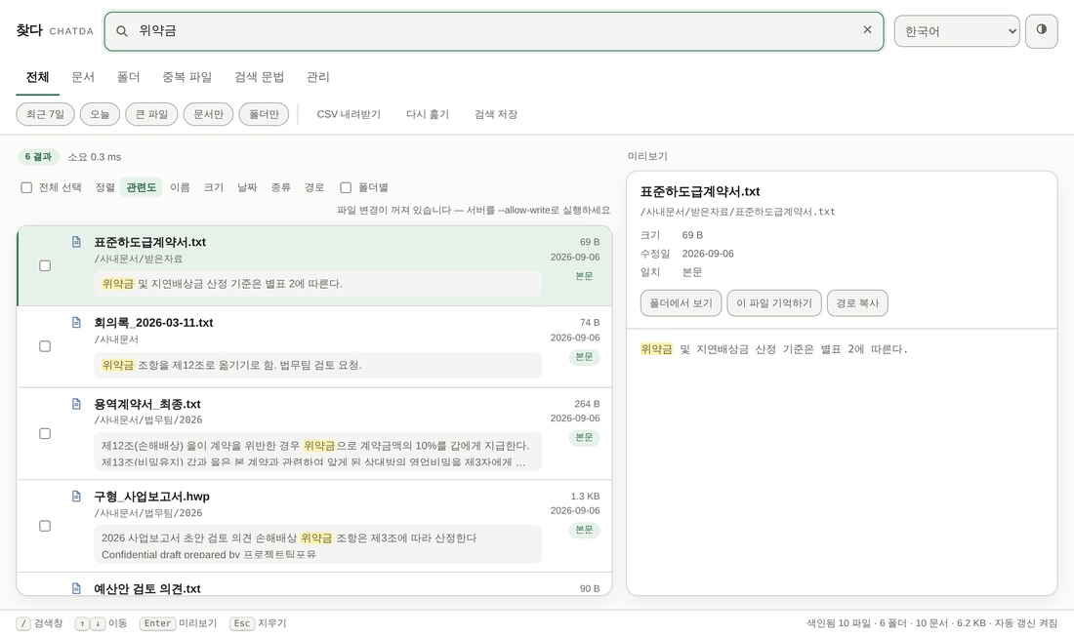Sort results by 이름
1074x638 pixels.
(181, 187)
